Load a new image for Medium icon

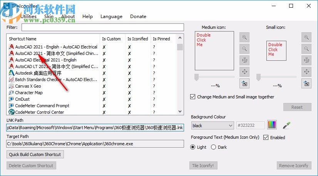coord(244,83)
